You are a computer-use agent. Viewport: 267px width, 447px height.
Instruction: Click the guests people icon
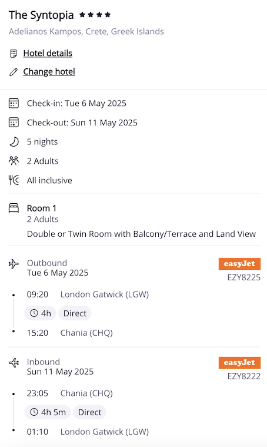[x=14, y=161]
